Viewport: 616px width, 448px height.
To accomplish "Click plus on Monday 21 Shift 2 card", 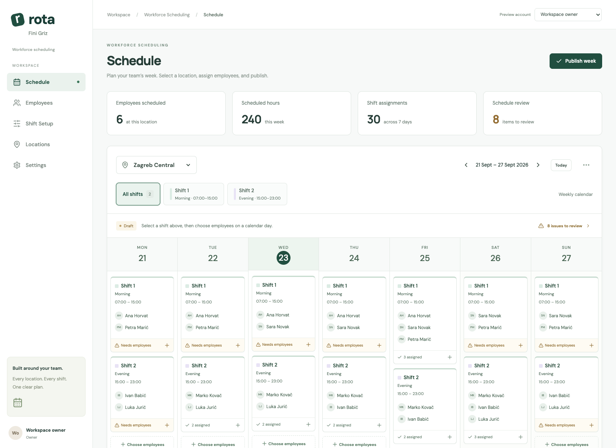I will tap(167, 425).
